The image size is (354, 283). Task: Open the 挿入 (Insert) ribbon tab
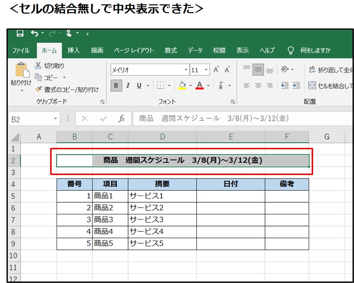(74, 50)
